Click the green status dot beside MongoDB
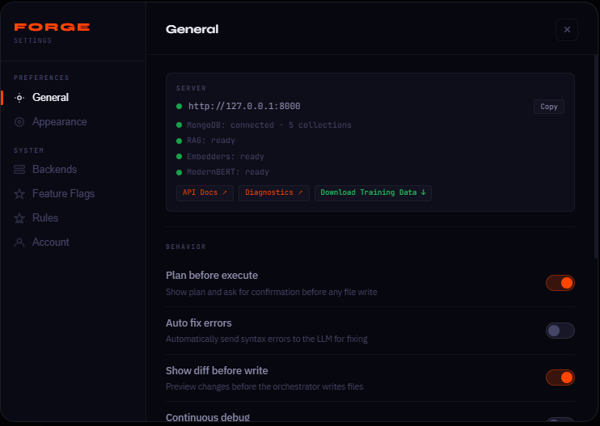Screen dimensions: 600x426 [179, 125]
